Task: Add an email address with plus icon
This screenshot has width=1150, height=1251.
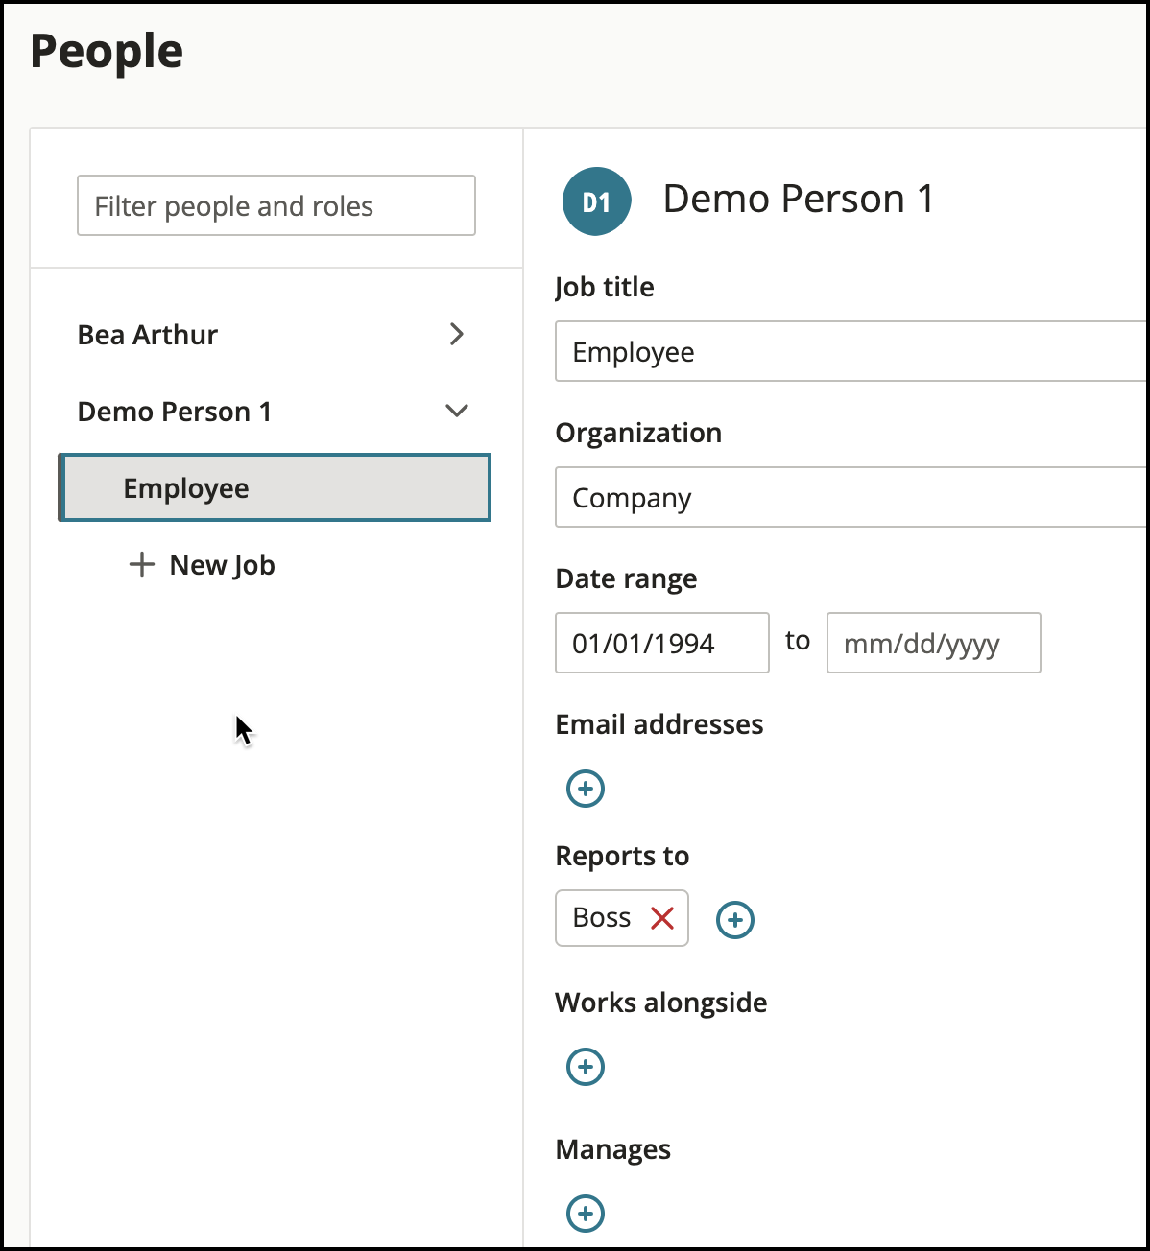Action: tap(586, 789)
